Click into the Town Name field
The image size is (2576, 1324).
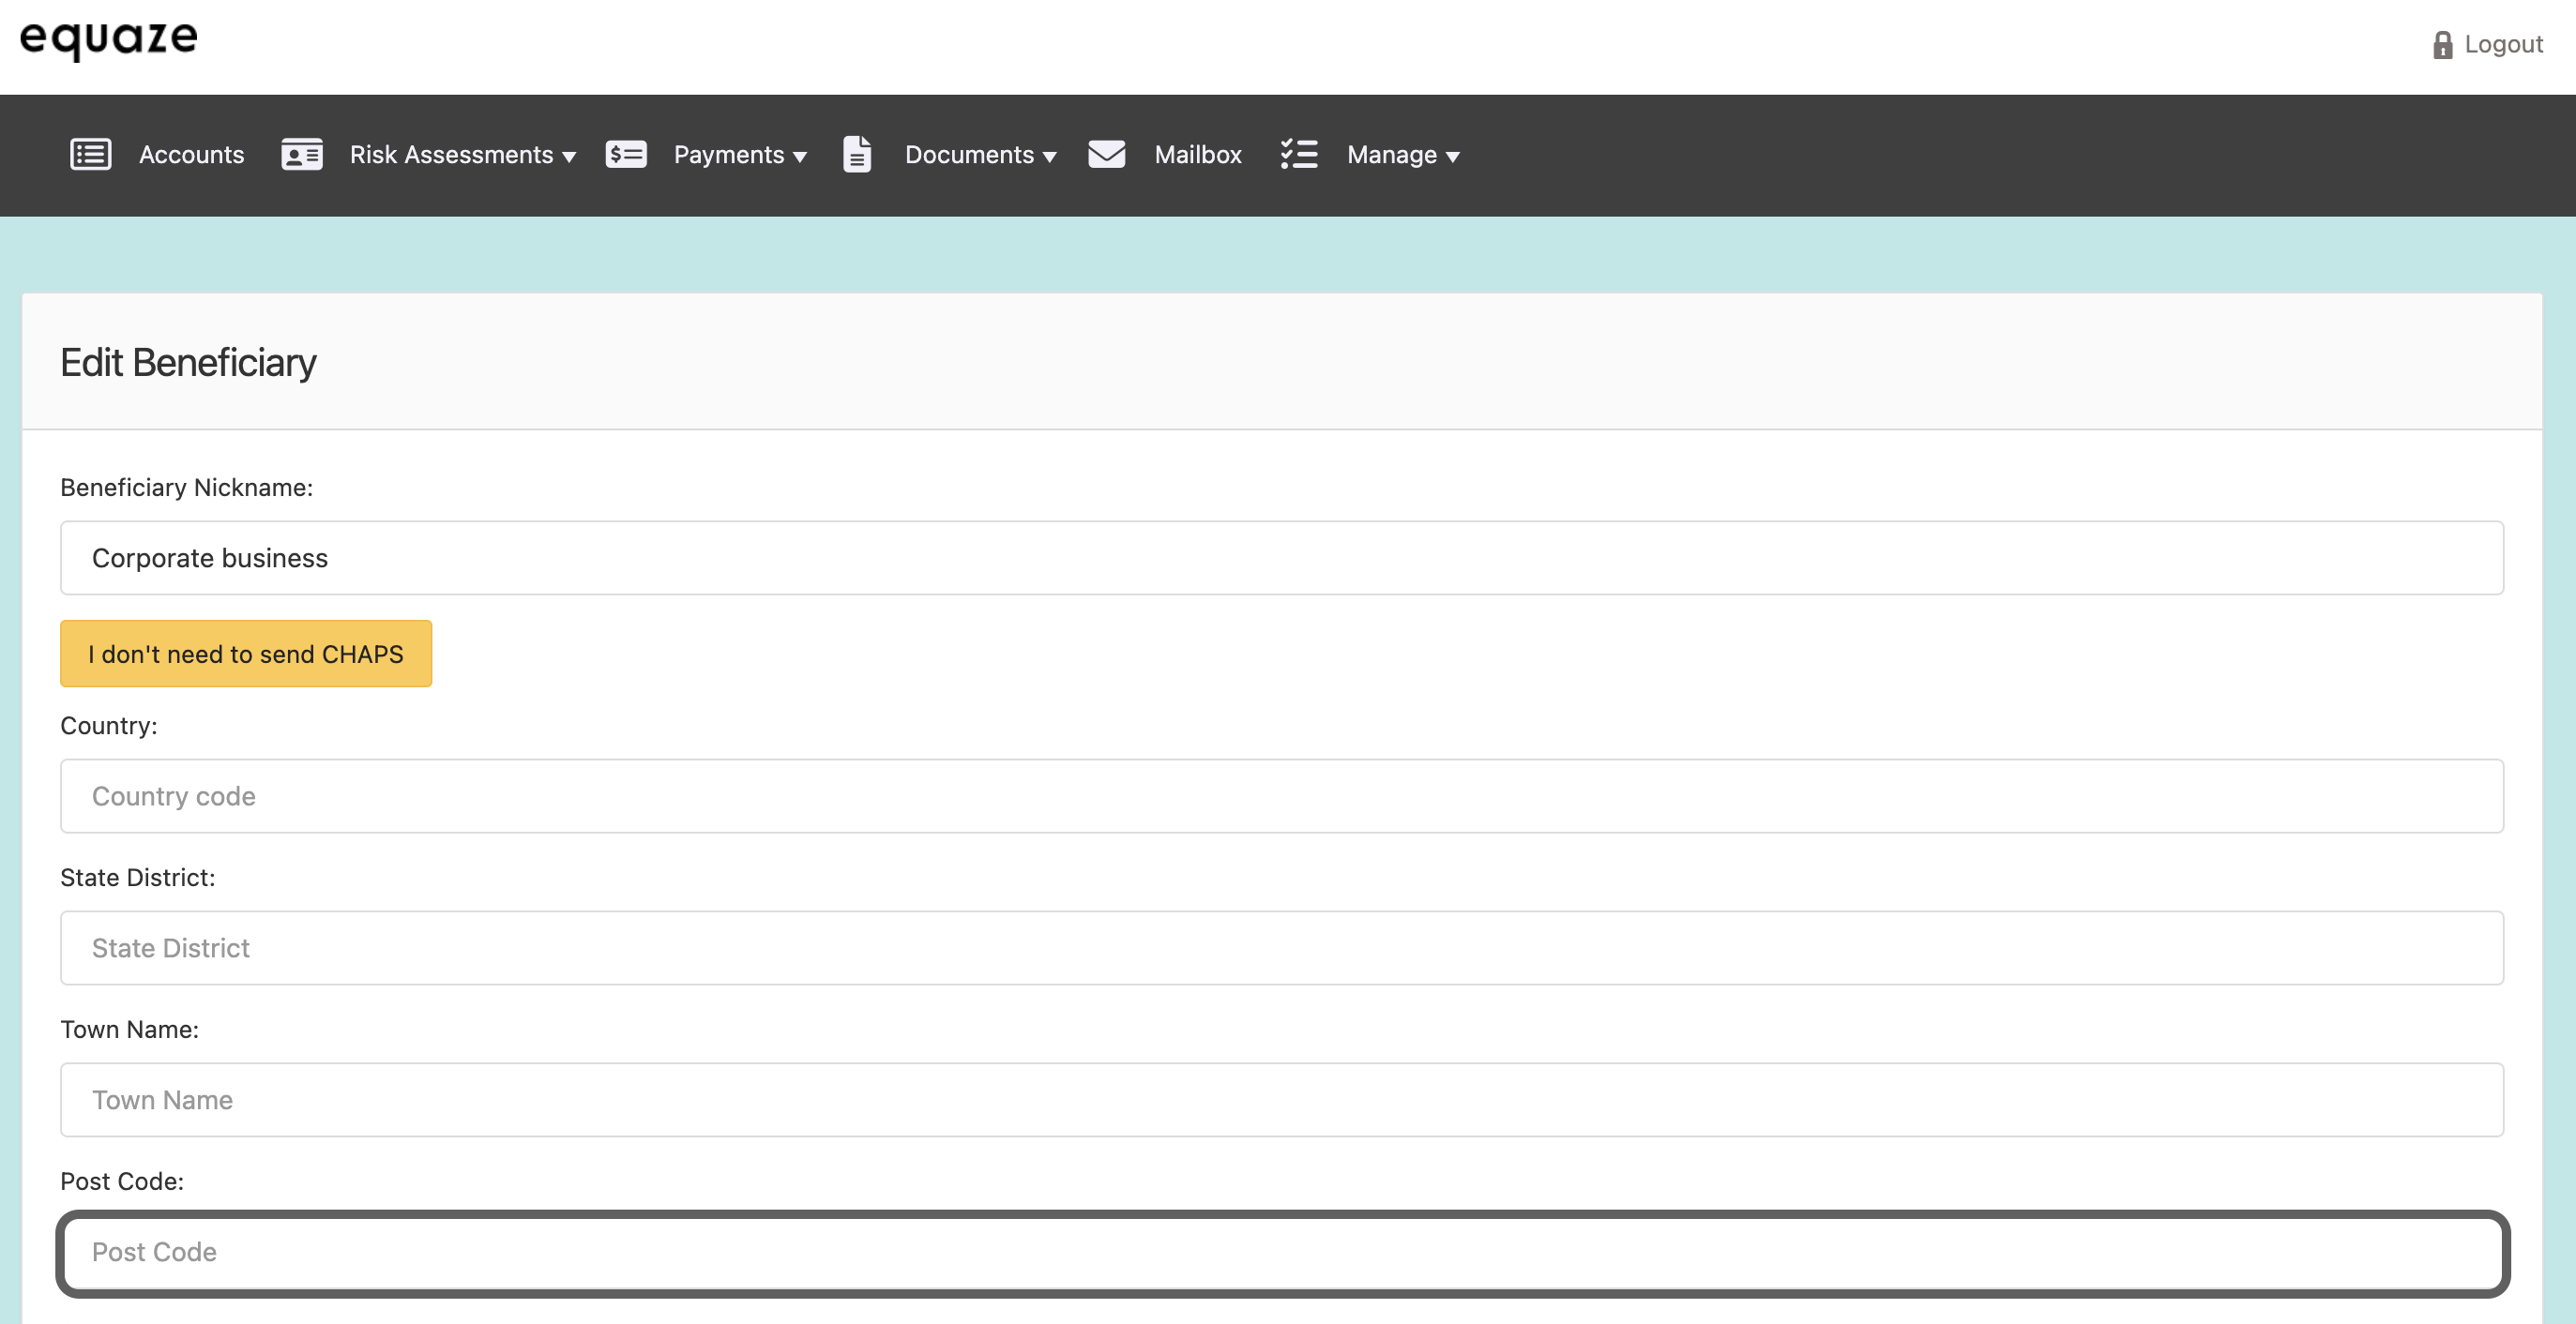pyautogui.click(x=1282, y=1100)
